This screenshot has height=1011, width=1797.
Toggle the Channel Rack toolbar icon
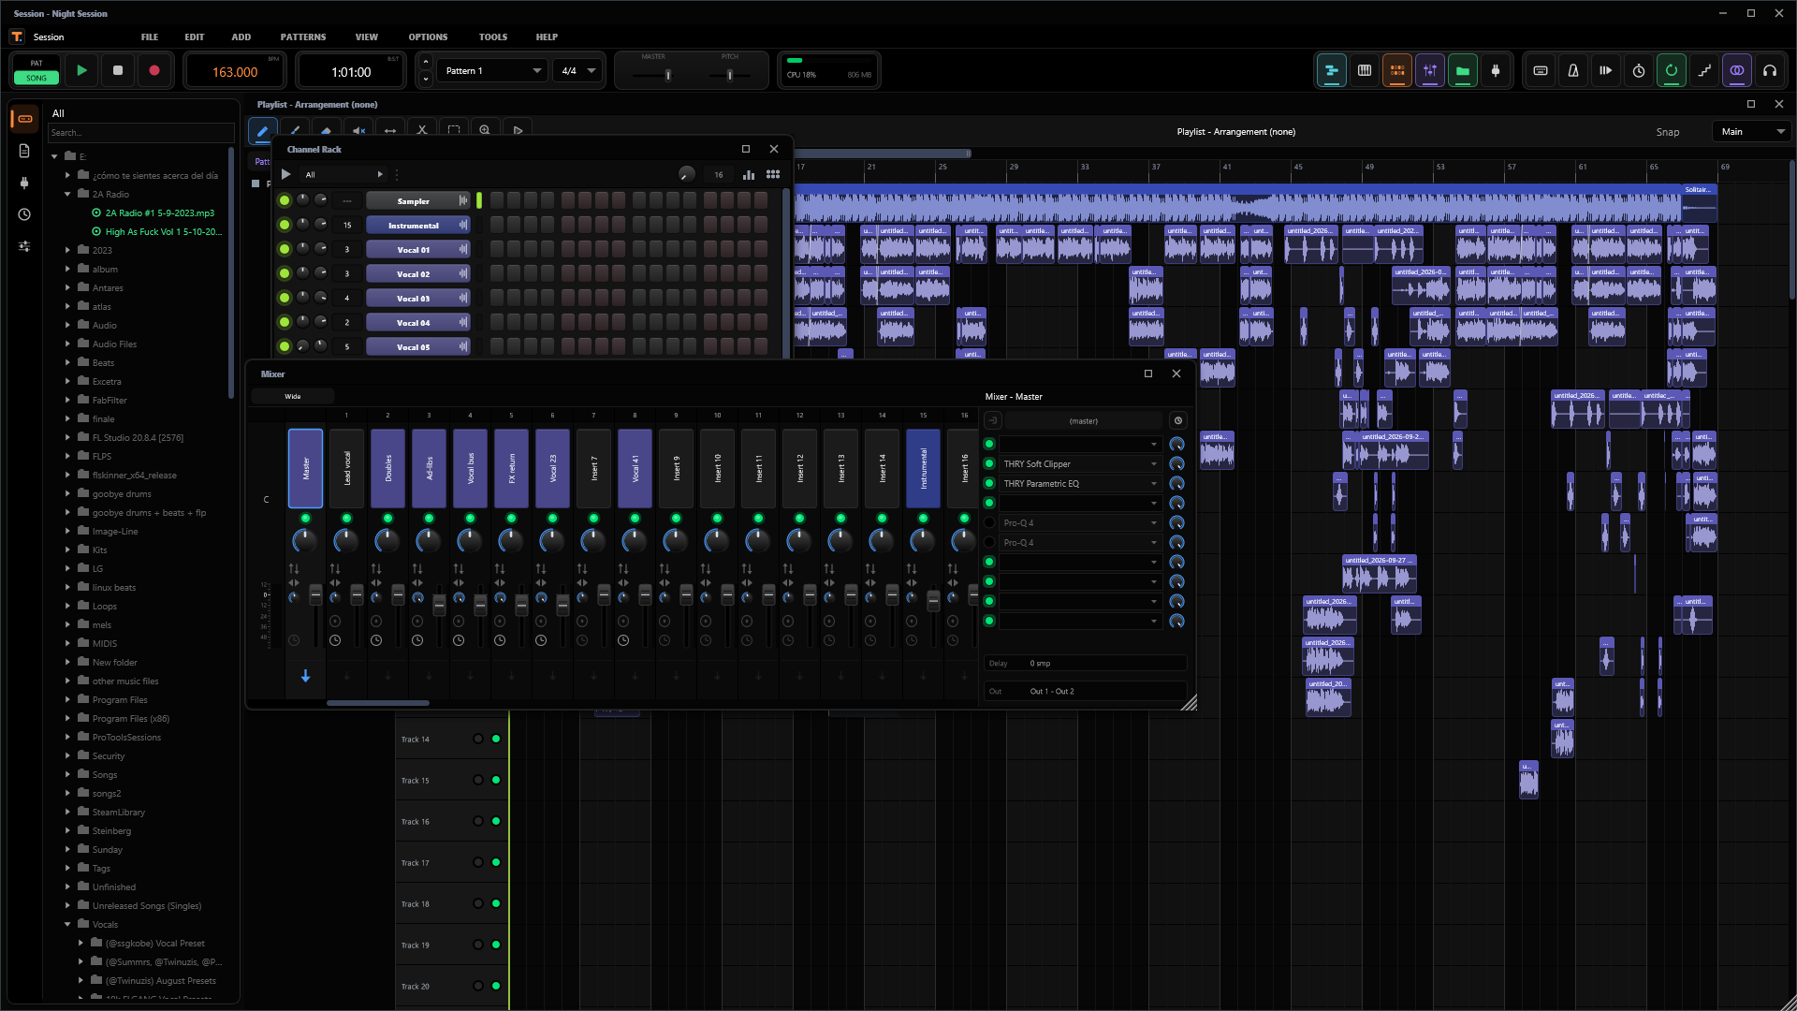(x=1396, y=70)
